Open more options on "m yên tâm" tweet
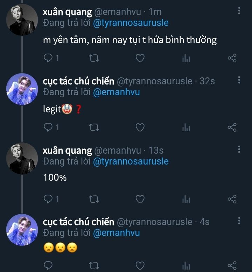Image resolution: width=252 pixels, height=272 pixels. (239, 11)
